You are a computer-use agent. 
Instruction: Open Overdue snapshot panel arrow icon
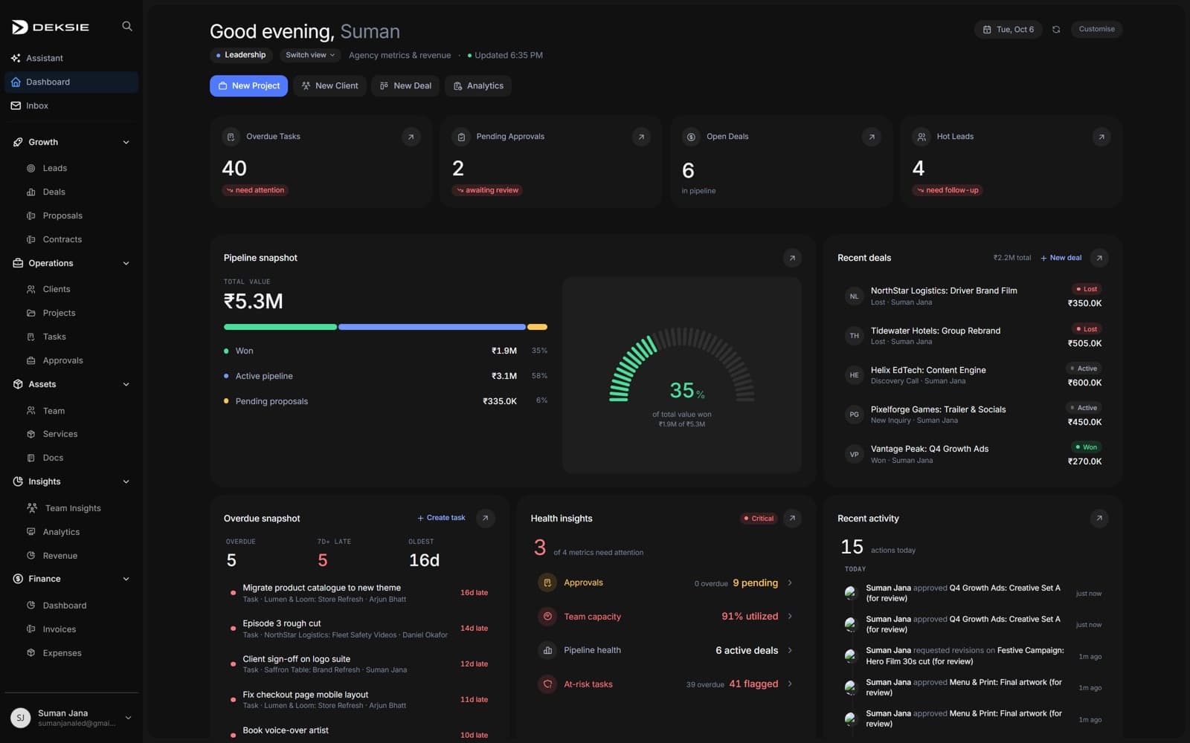tap(485, 518)
